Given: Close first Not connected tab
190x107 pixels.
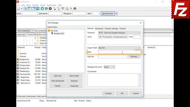Looking at the screenshot, I should pyautogui.click(x=32, y=31).
